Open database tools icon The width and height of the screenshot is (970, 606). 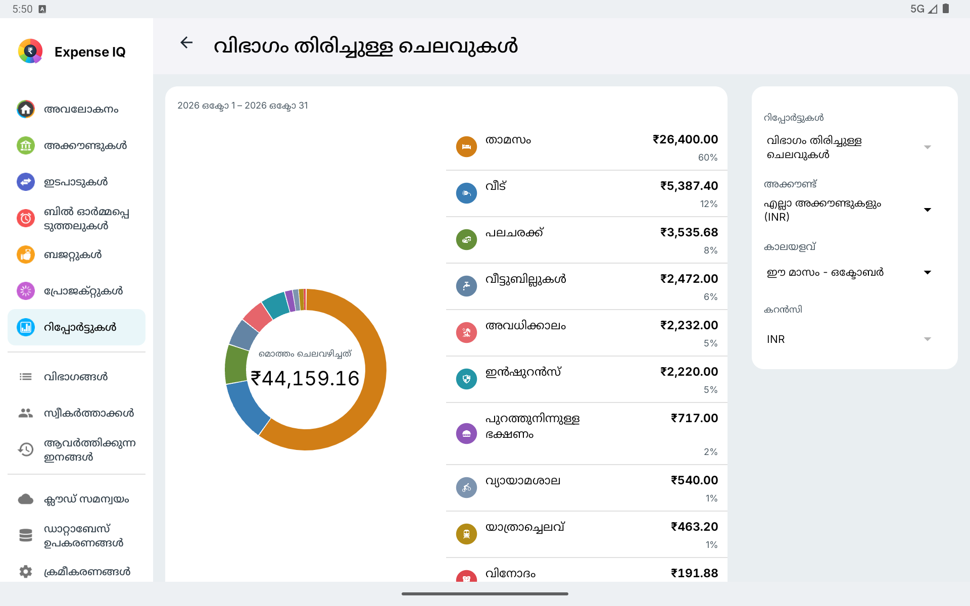(26, 535)
